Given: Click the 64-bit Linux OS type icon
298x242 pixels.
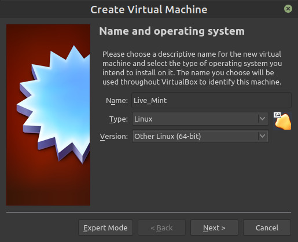Looking at the screenshot, I should coord(282,121).
